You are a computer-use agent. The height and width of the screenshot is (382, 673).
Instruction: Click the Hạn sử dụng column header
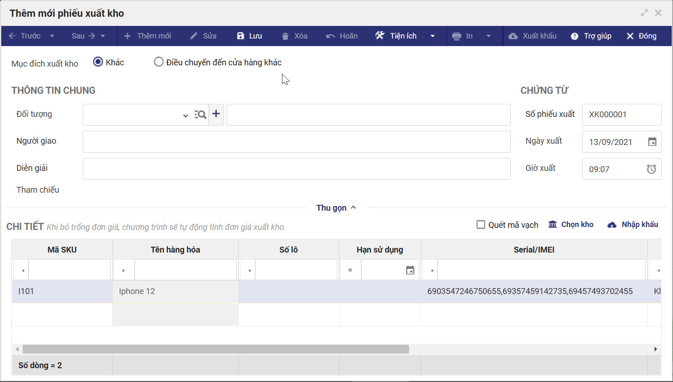tap(380, 250)
